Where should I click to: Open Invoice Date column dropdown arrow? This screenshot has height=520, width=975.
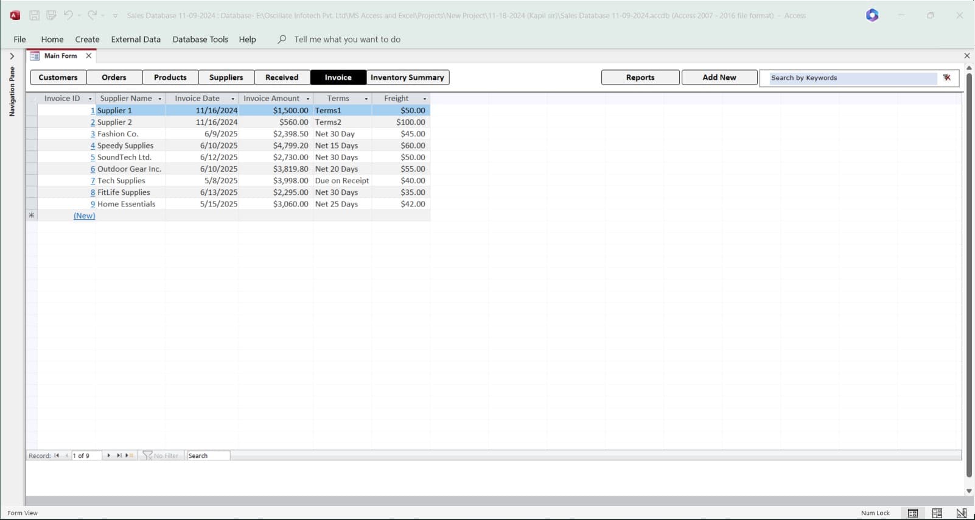tap(232, 99)
